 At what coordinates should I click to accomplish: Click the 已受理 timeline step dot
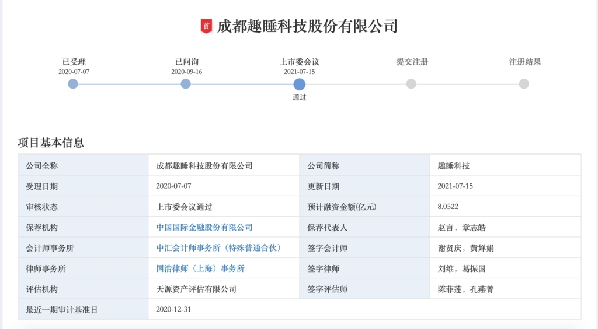pyautogui.click(x=73, y=84)
